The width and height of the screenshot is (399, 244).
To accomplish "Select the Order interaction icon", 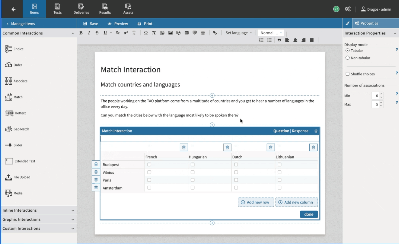I will (9, 65).
